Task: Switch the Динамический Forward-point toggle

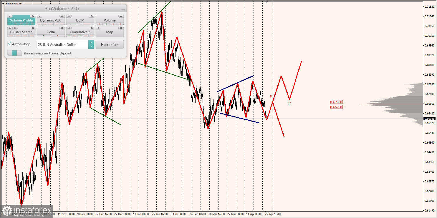Action: [14, 53]
